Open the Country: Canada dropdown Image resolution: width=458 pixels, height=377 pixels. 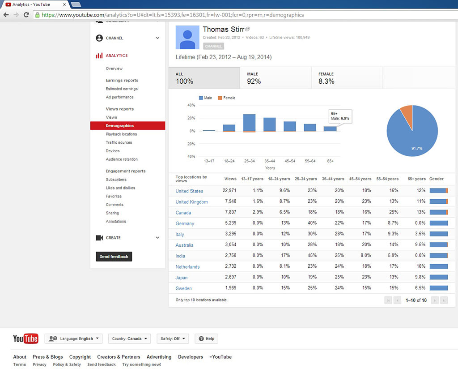[129, 338]
